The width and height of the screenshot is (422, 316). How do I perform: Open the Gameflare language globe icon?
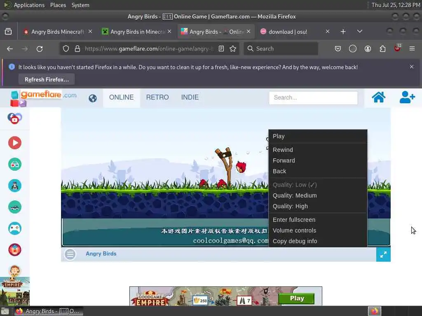pyautogui.click(x=93, y=98)
